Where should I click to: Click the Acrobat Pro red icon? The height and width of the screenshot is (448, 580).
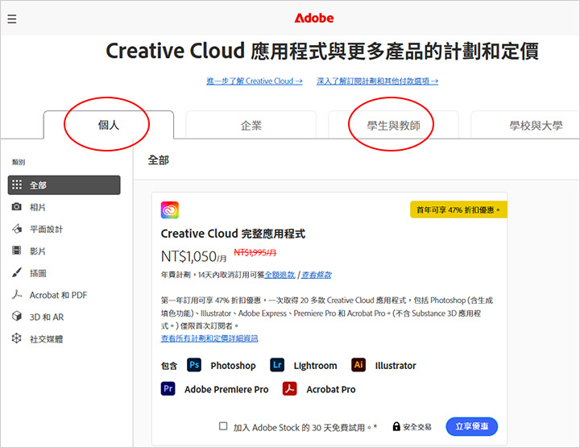(x=290, y=388)
